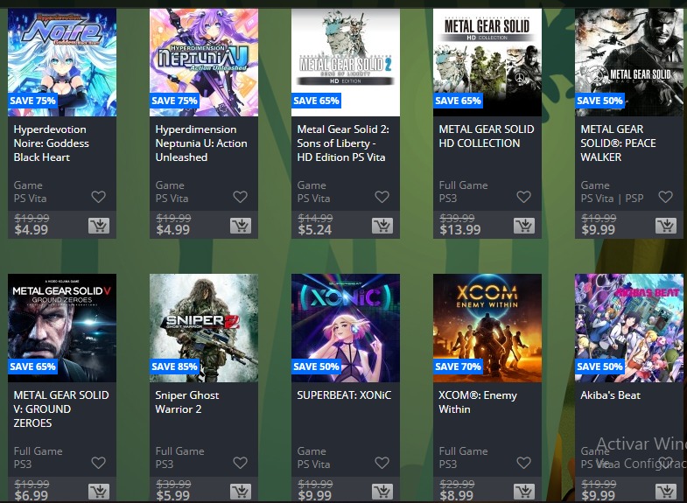Open METAL GEAR SOLID HD COLLECTION cover art
The height and width of the screenshot is (503, 687).
[487, 62]
